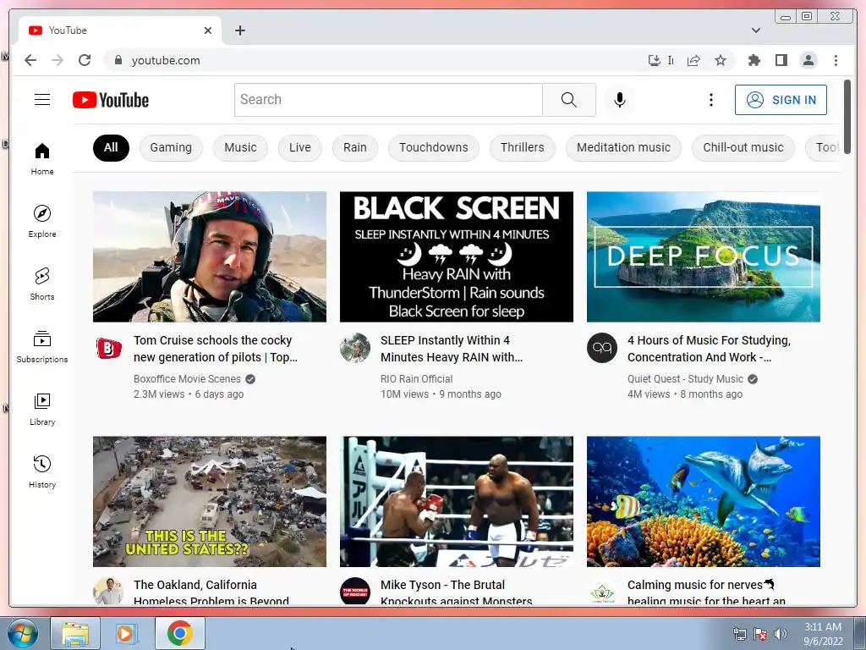This screenshot has width=866, height=650.
Task: Open Tom Cruise pilot video thumbnail
Action: [x=210, y=256]
